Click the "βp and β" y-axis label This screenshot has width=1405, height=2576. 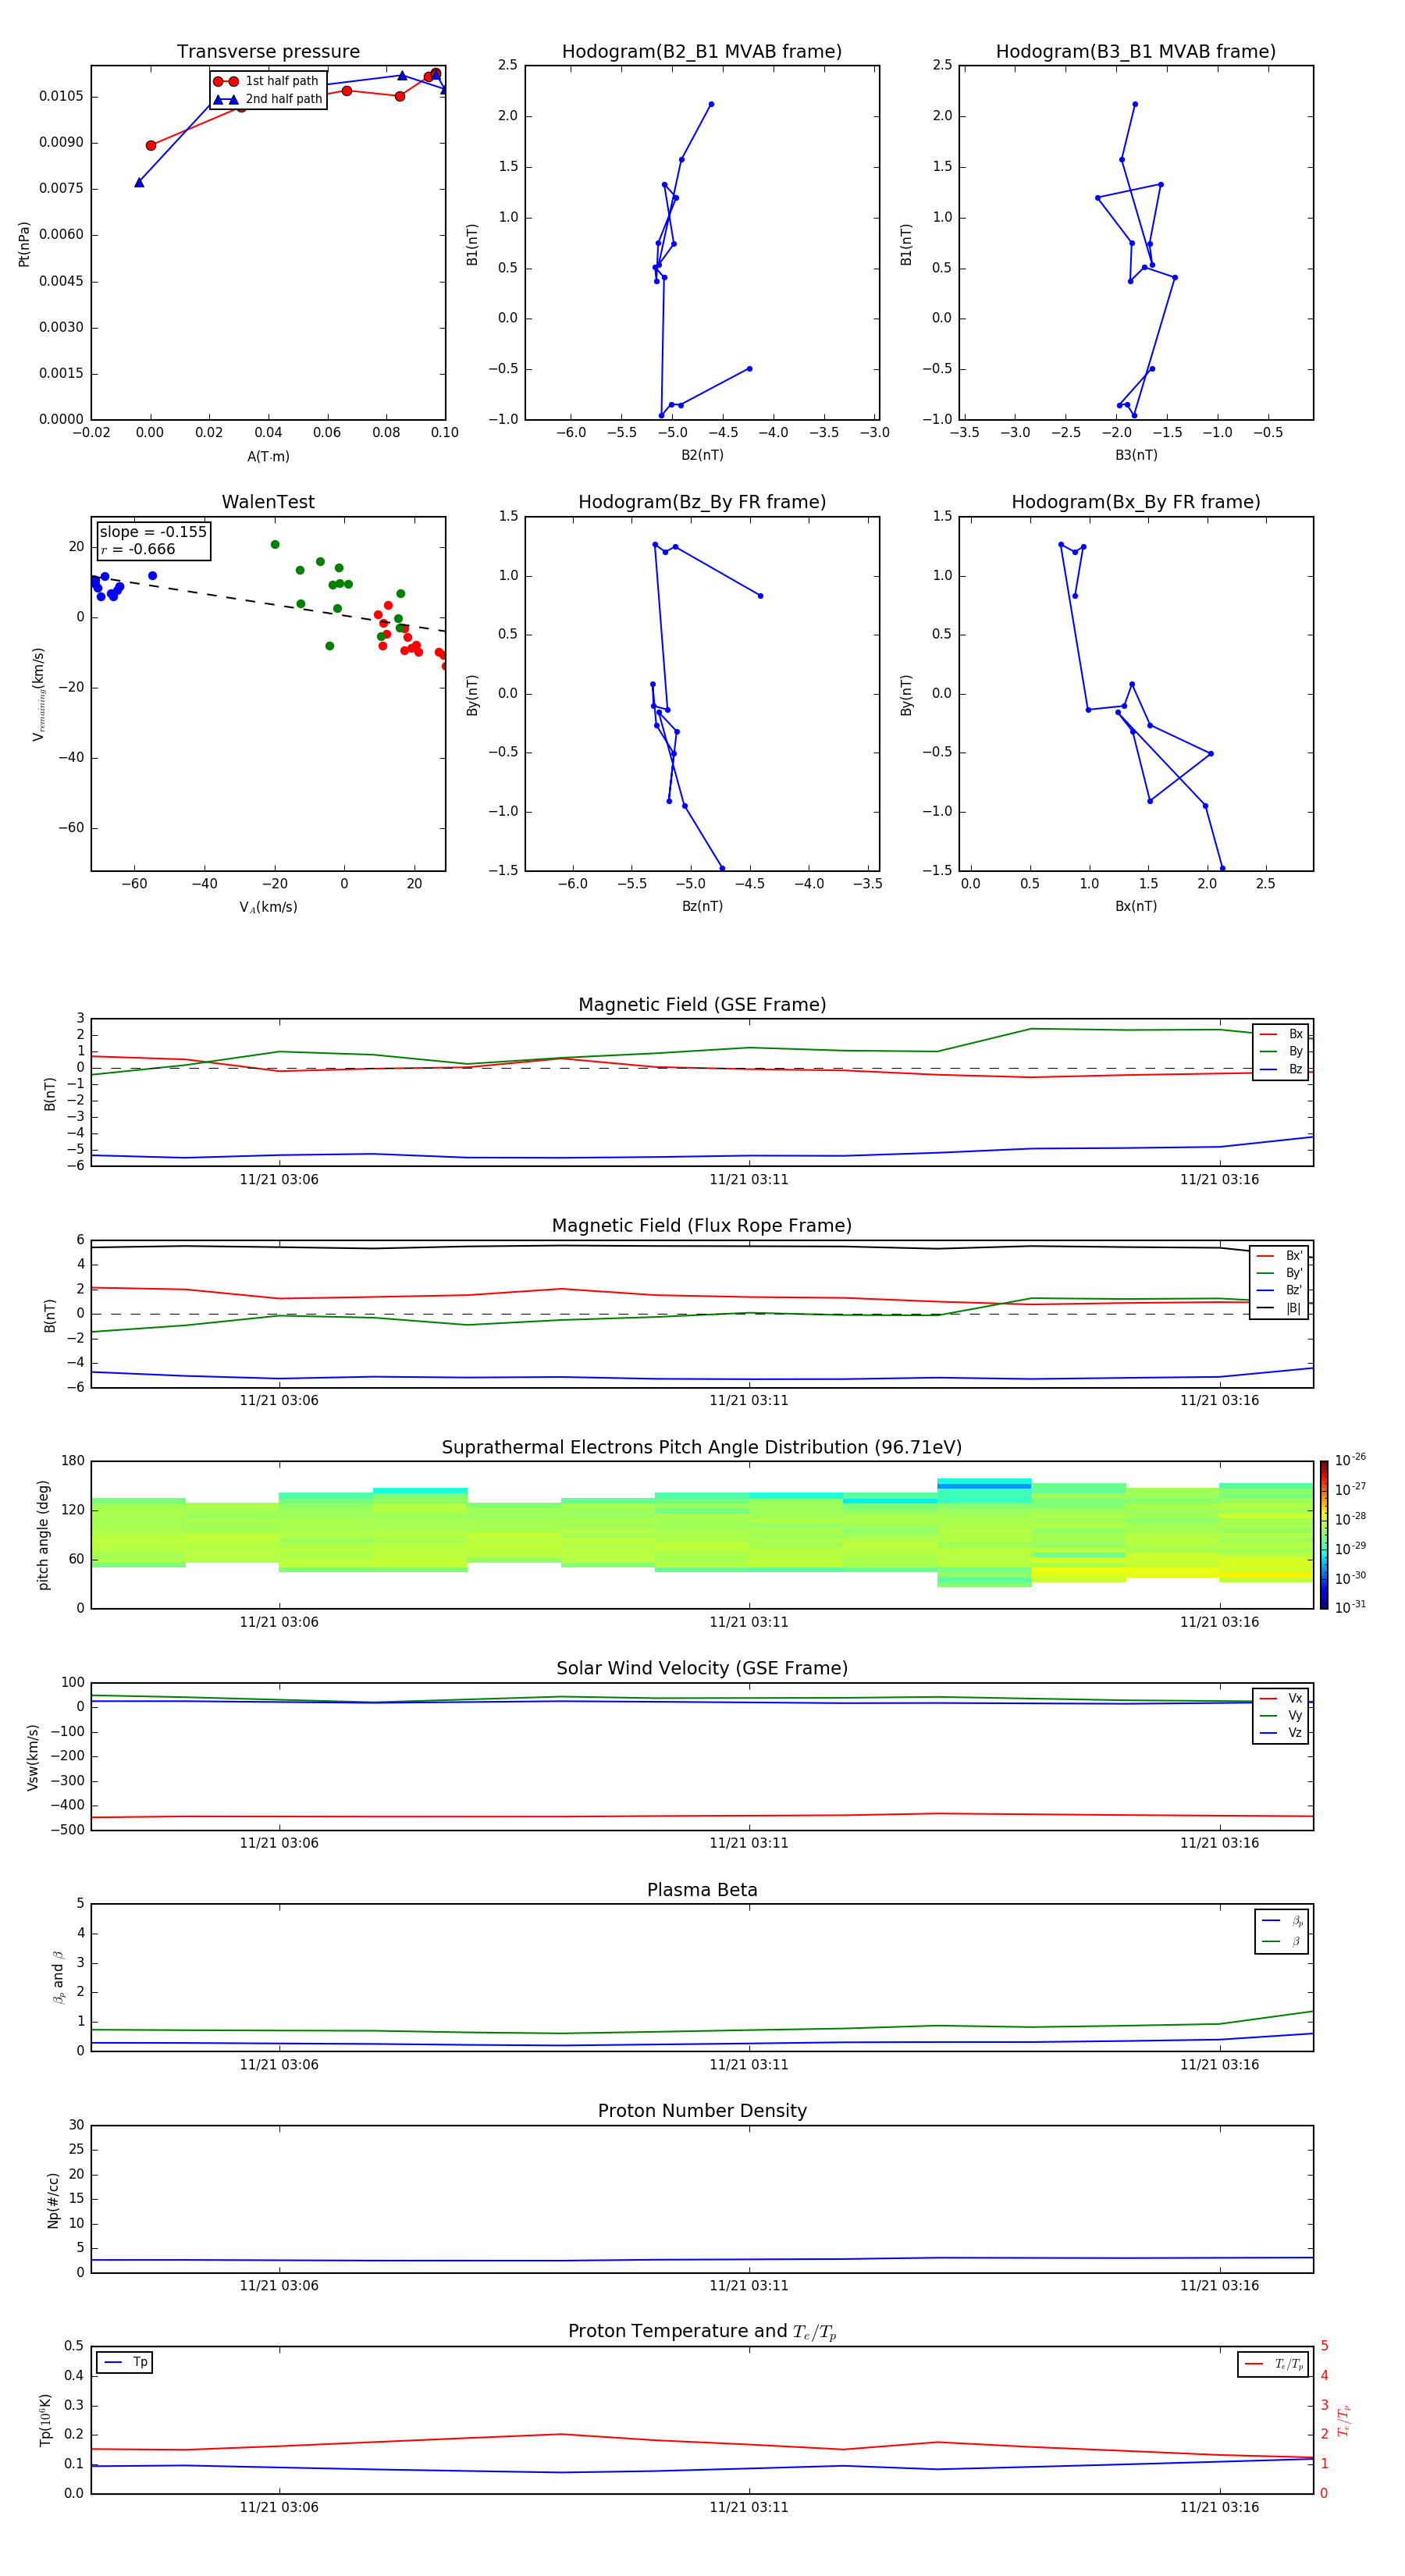pos(59,1978)
